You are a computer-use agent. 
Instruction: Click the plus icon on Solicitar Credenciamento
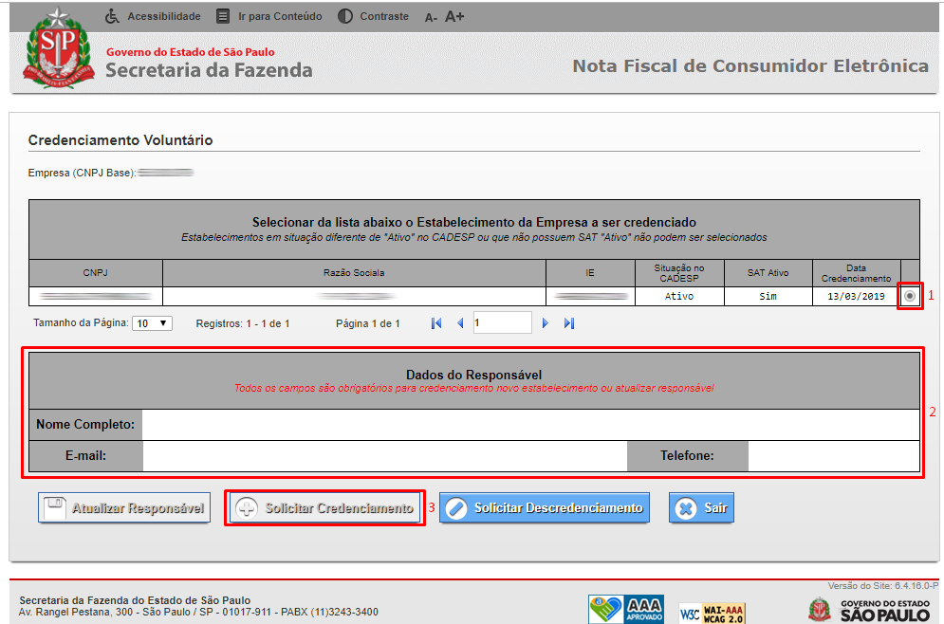(245, 507)
